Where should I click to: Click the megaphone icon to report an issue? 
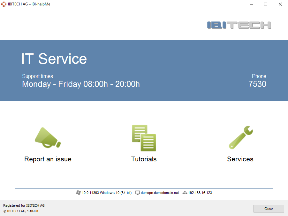[48, 138]
